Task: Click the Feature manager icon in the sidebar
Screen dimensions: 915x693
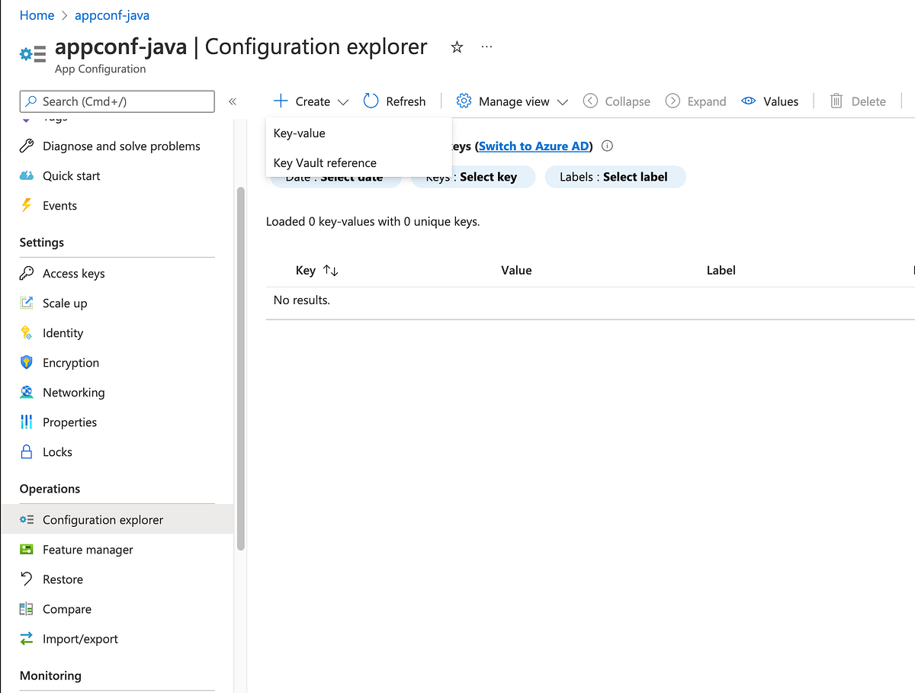Action: 27,550
